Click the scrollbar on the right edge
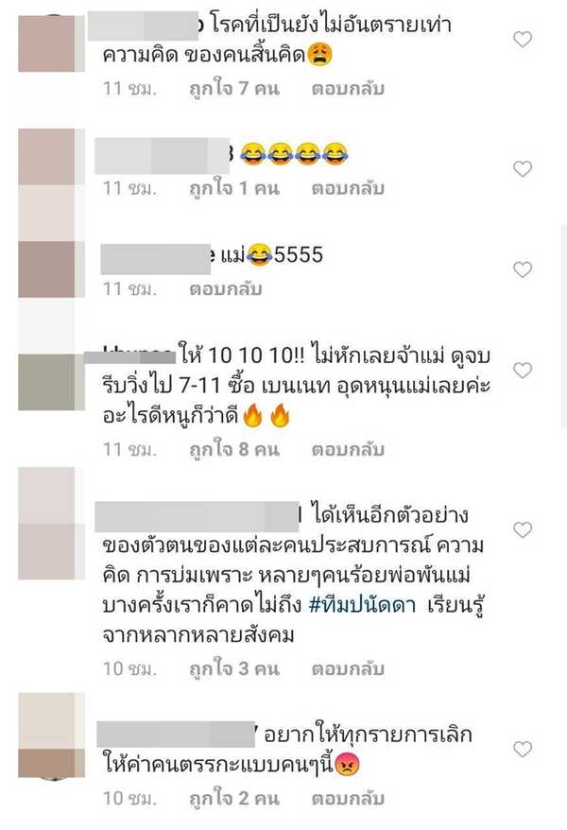 pyautogui.click(x=563, y=325)
